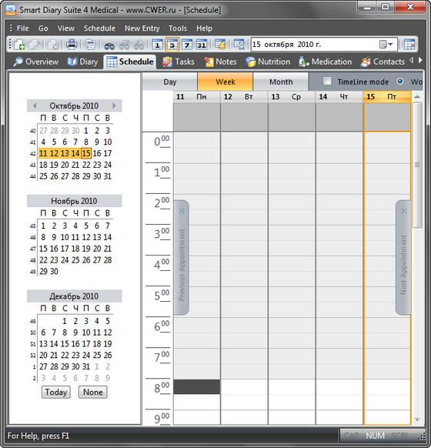Click the reminder bell calendar icon

220,45
